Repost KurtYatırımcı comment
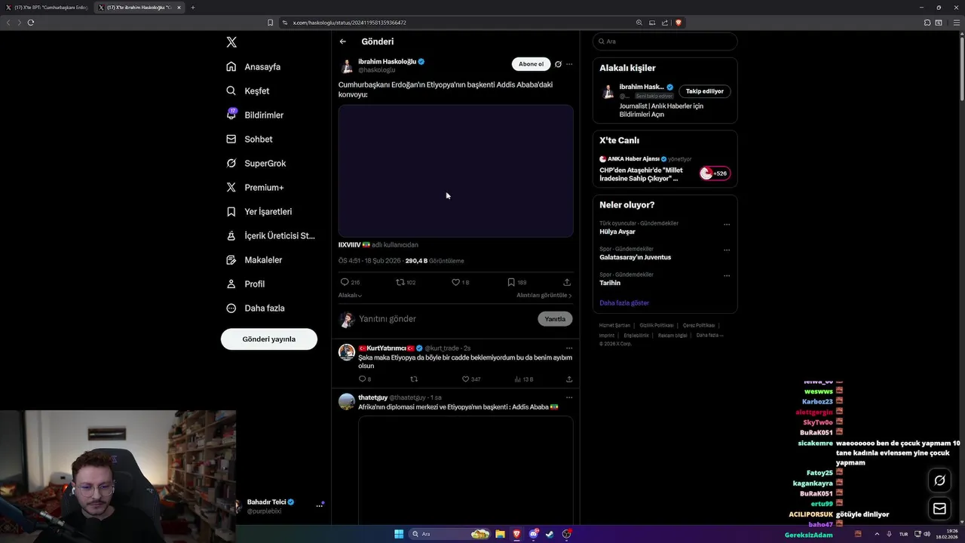Screen dimensions: 965x543 click(x=413, y=379)
